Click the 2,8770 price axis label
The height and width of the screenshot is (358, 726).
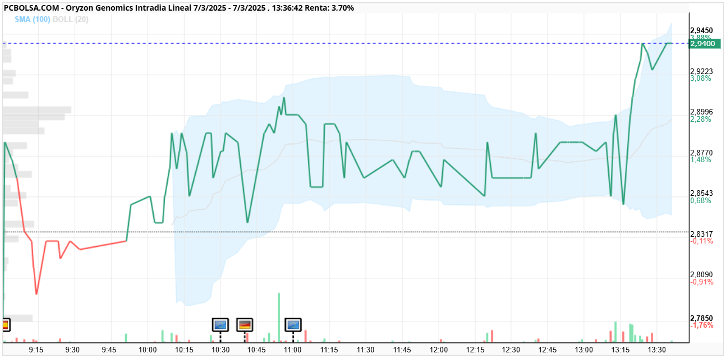click(702, 153)
